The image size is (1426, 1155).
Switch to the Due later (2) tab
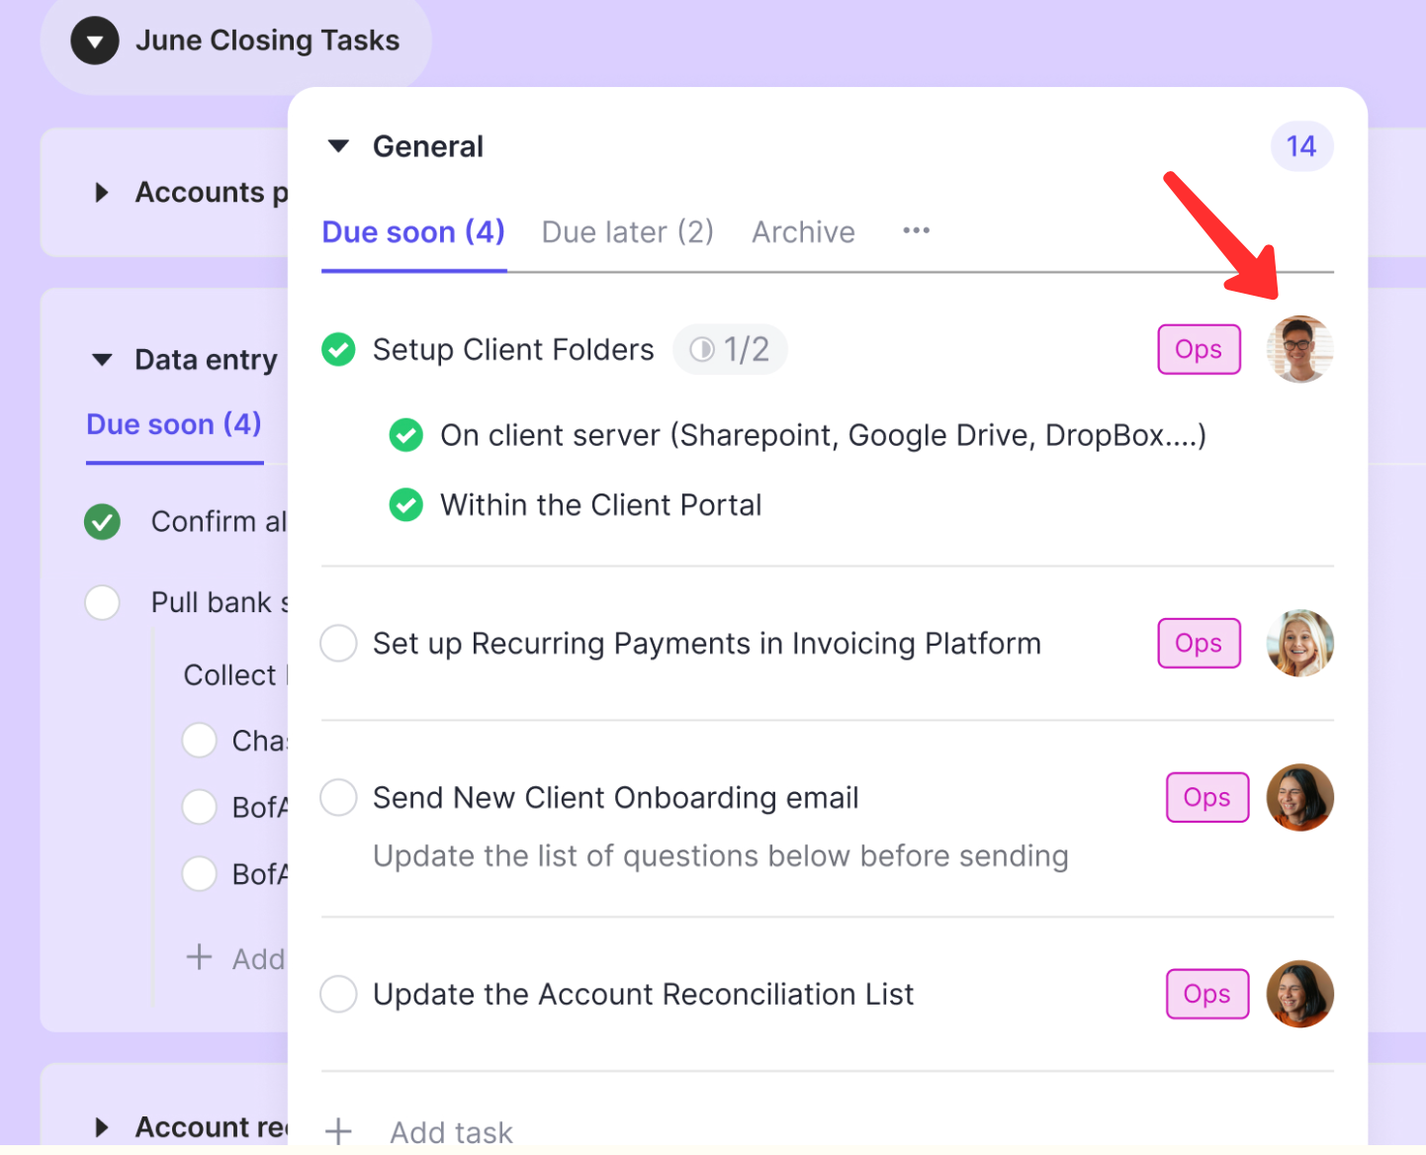[x=627, y=231]
